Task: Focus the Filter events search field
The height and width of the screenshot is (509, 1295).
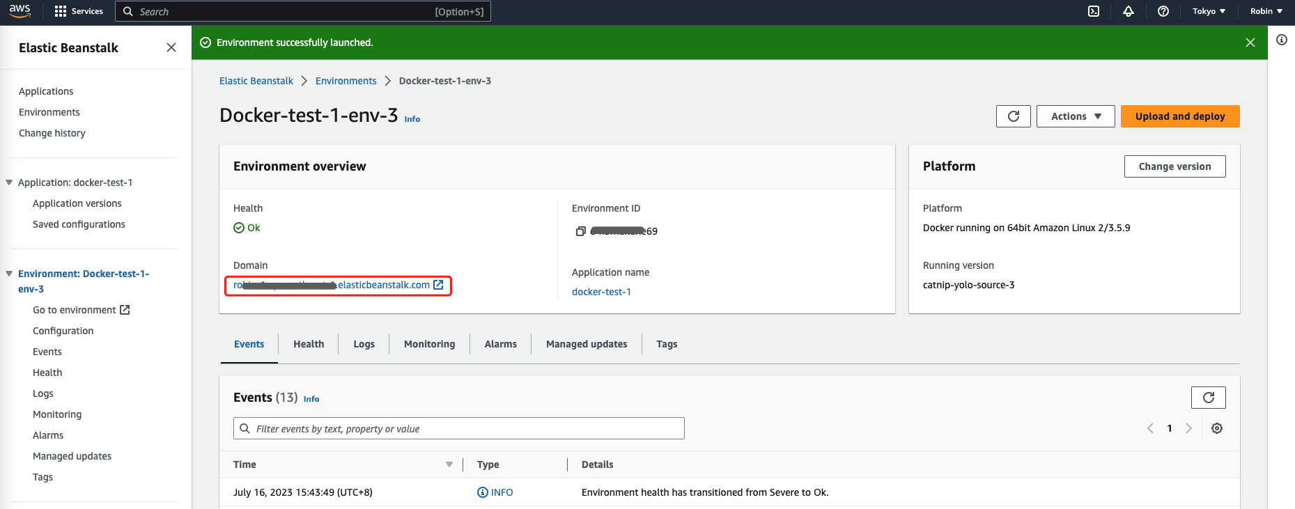Action: (460, 428)
